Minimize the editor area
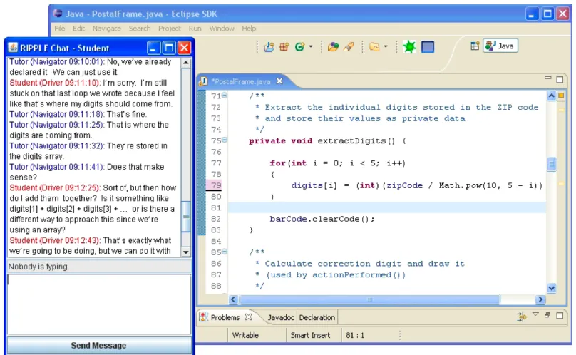The image size is (576, 355). (547, 78)
